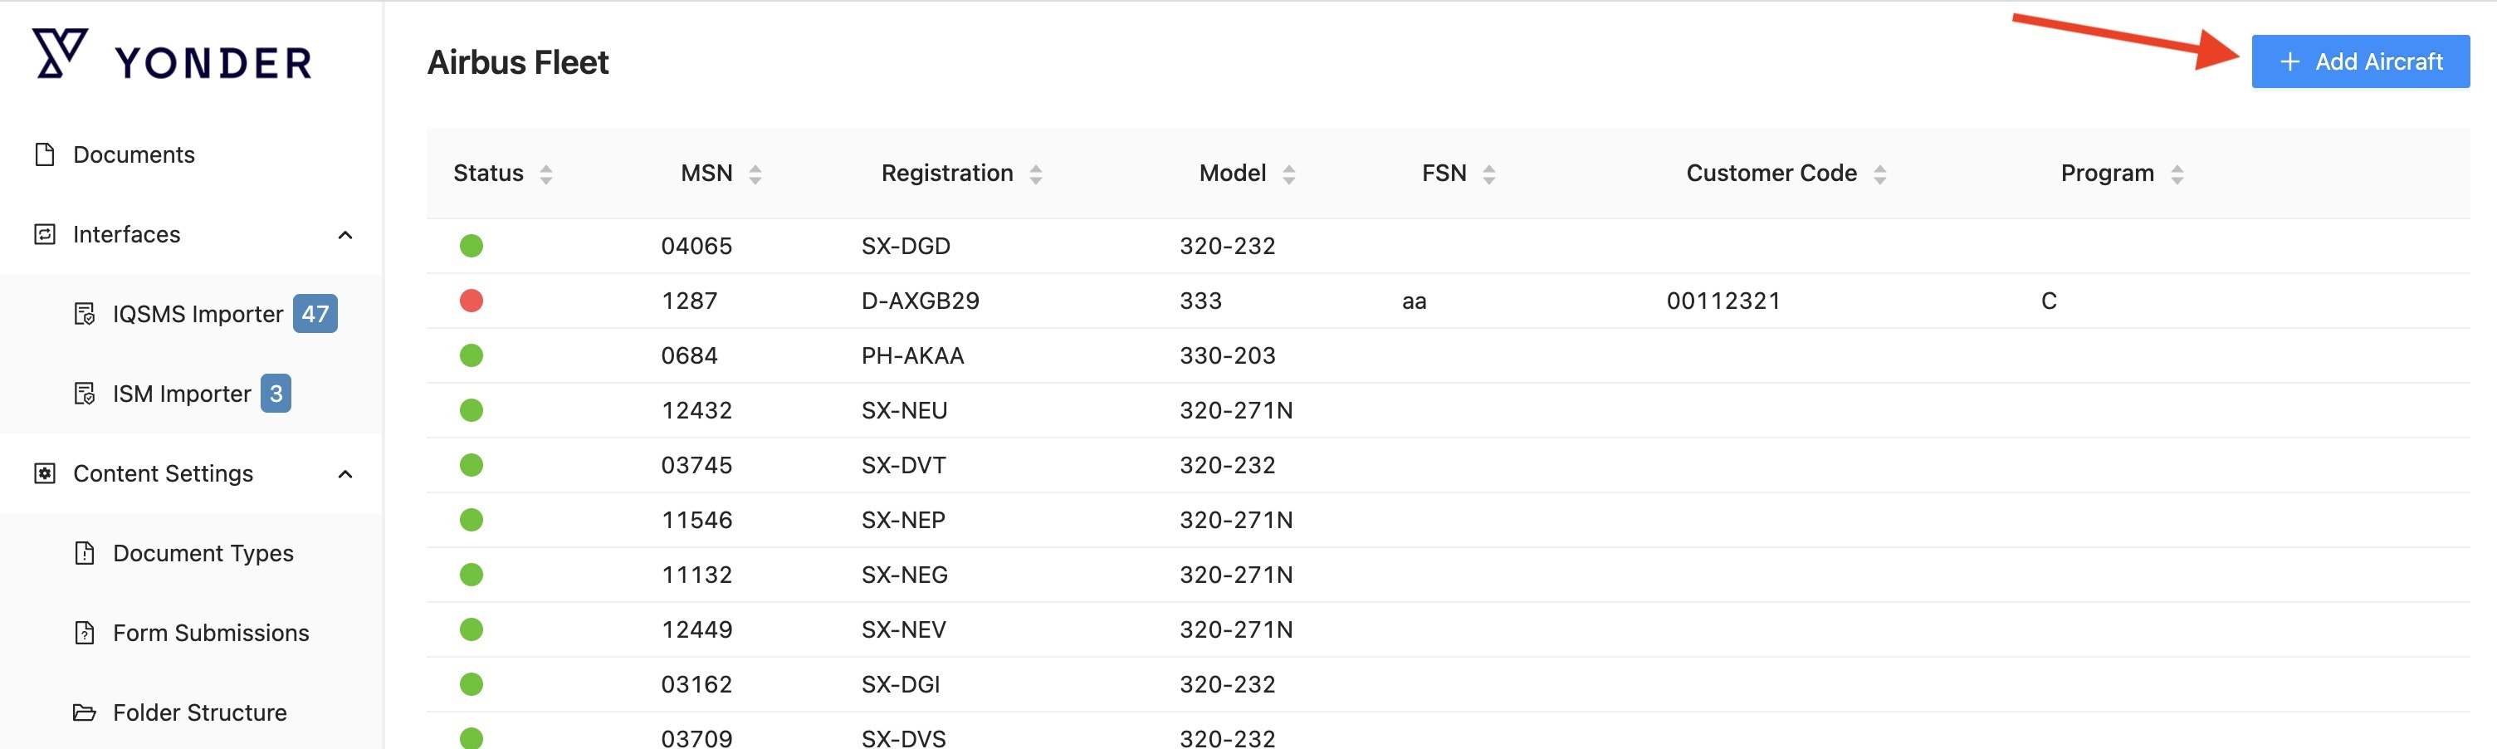Click the red status dot for D-AXGB29

[472, 301]
